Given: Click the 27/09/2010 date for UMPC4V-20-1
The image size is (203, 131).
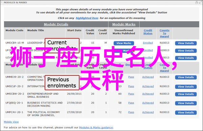Looking at the screenshot, I should point(74,112).
